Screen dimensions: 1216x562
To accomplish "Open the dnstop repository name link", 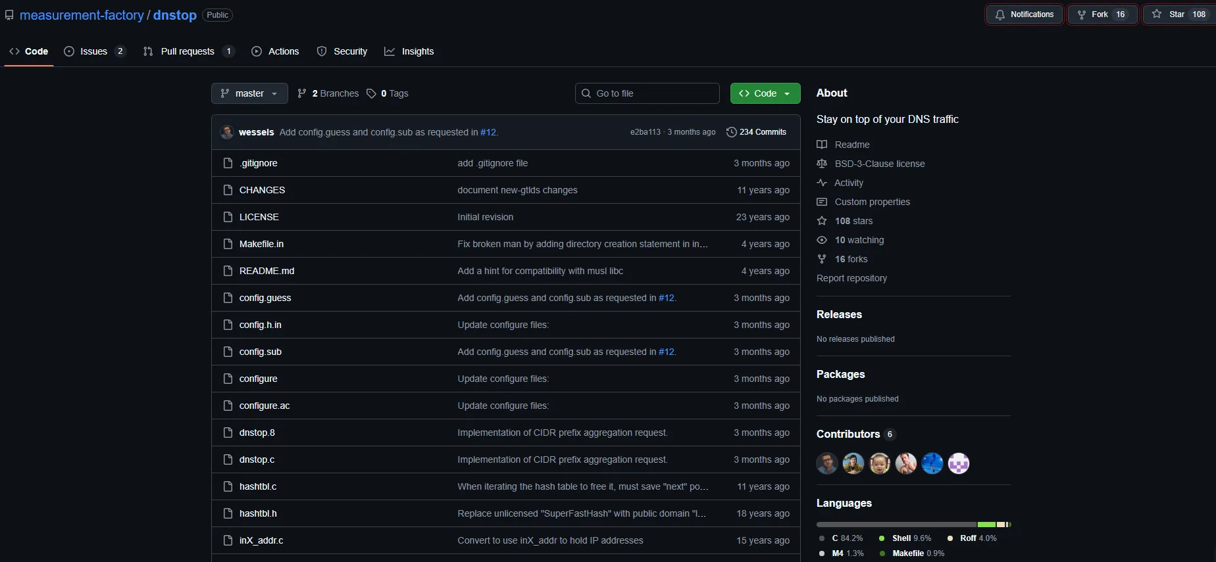I will 175,15.
